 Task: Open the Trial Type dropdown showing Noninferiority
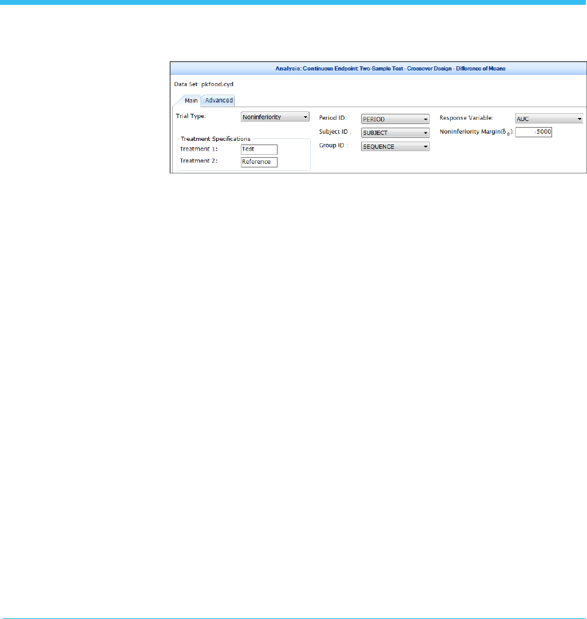click(275, 117)
